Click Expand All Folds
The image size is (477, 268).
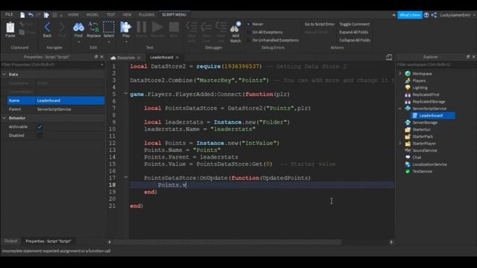(x=353, y=32)
